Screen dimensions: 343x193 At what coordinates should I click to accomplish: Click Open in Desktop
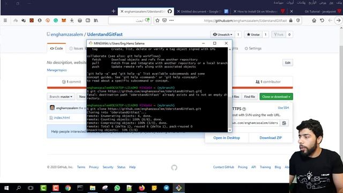(x=227, y=138)
